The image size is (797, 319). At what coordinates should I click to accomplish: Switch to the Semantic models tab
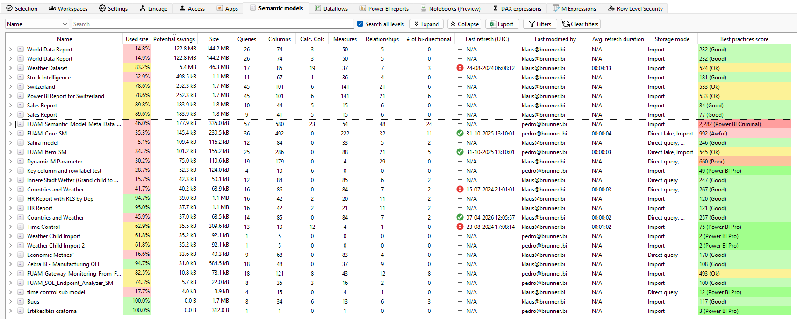click(276, 8)
